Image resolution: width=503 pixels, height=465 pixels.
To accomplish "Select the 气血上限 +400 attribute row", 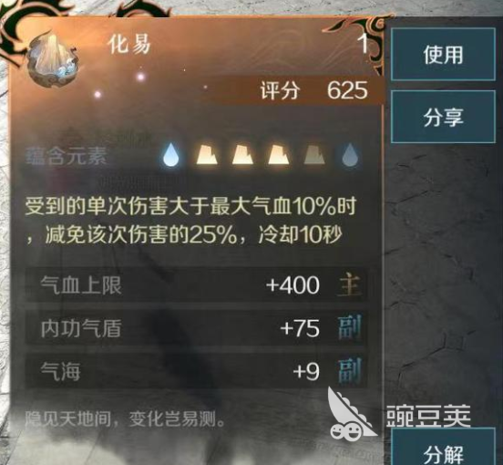I will click(196, 284).
